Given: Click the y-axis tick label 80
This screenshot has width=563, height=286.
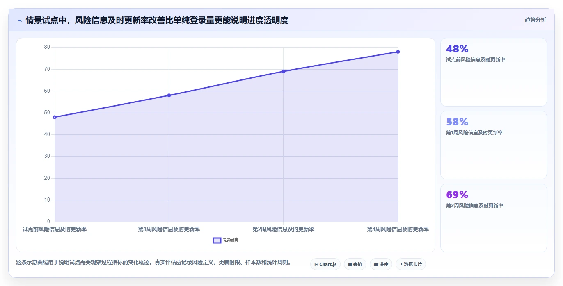Looking at the screenshot, I should pos(47,47).
